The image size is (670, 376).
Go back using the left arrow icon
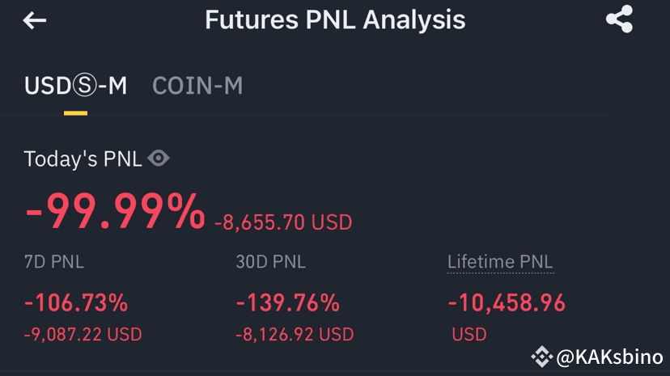pos(35,20)
